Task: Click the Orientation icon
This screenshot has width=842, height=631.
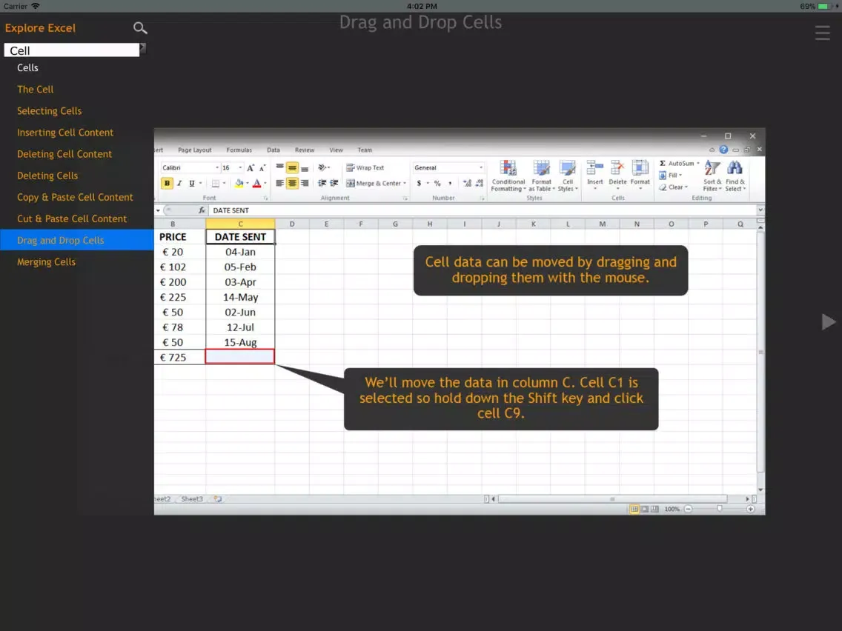Action: point(322,168)
